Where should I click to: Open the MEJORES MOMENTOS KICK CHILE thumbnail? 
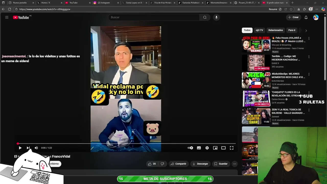256,80
